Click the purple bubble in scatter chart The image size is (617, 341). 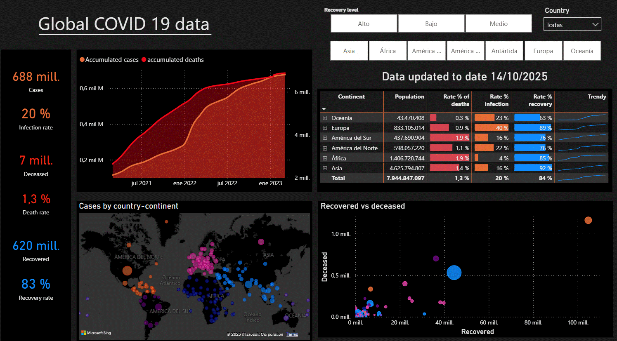click(x=436, y=259)
